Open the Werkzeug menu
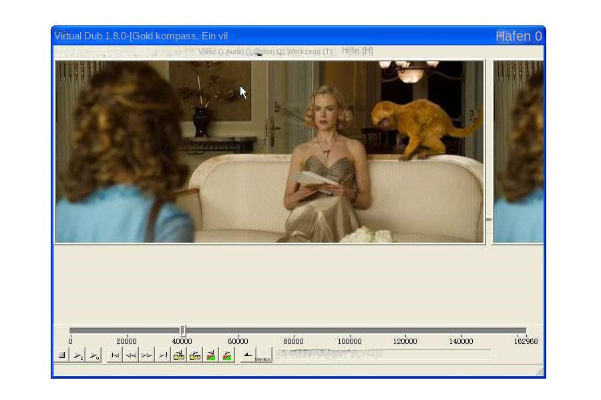Viewport: 601px width, 400px height. 310,51
